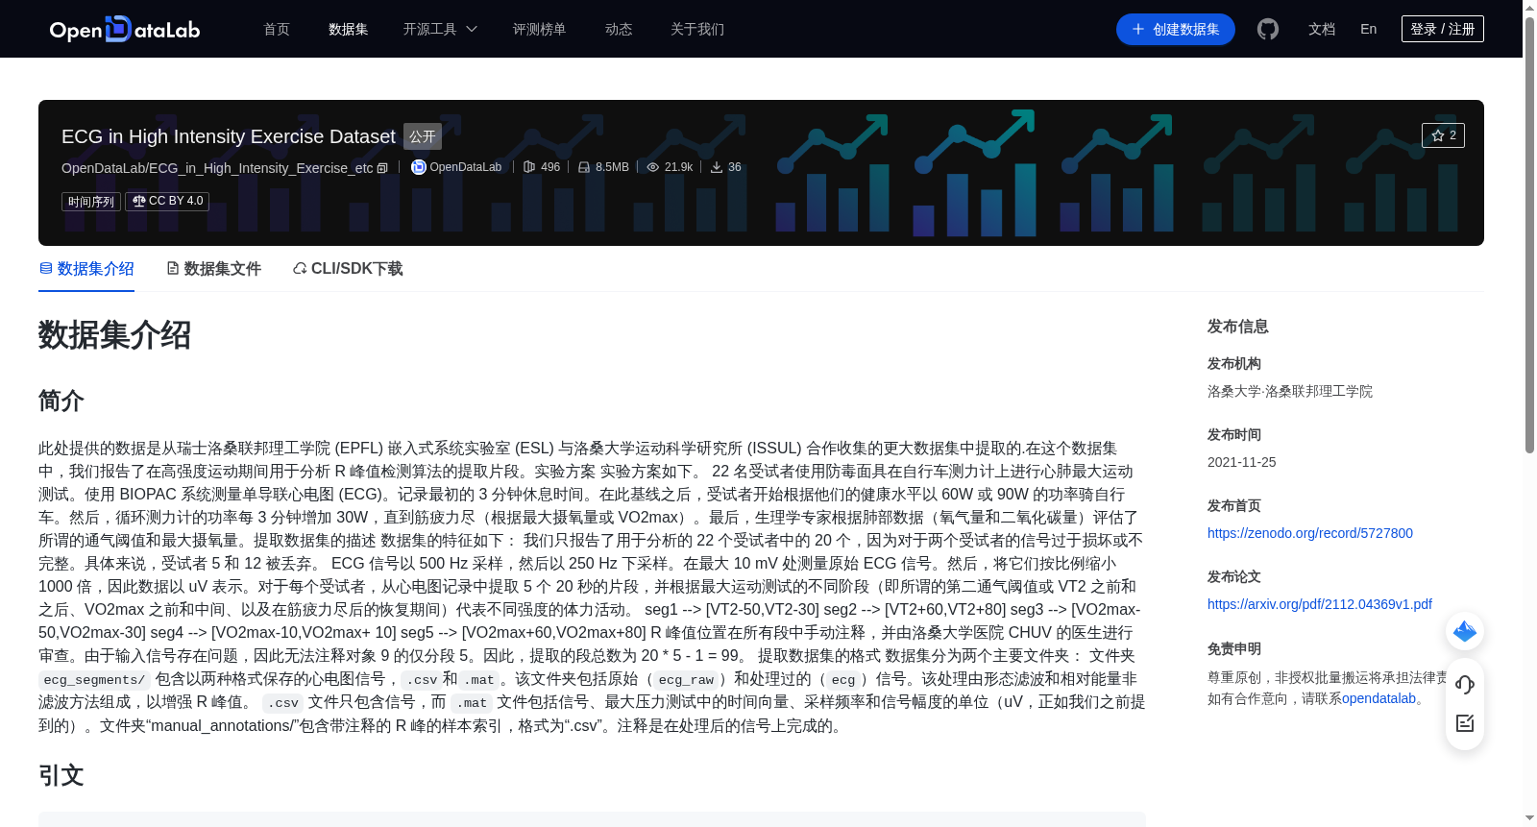The width and height of the screenshot is (1537, 827).
Task: Click the opendatalab contact link
Action: tap(1378, 698)
